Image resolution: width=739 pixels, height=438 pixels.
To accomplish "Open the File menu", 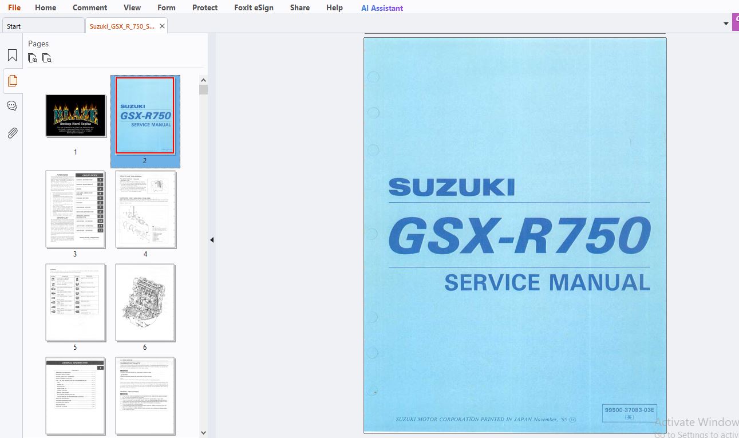I will [14, 7].
